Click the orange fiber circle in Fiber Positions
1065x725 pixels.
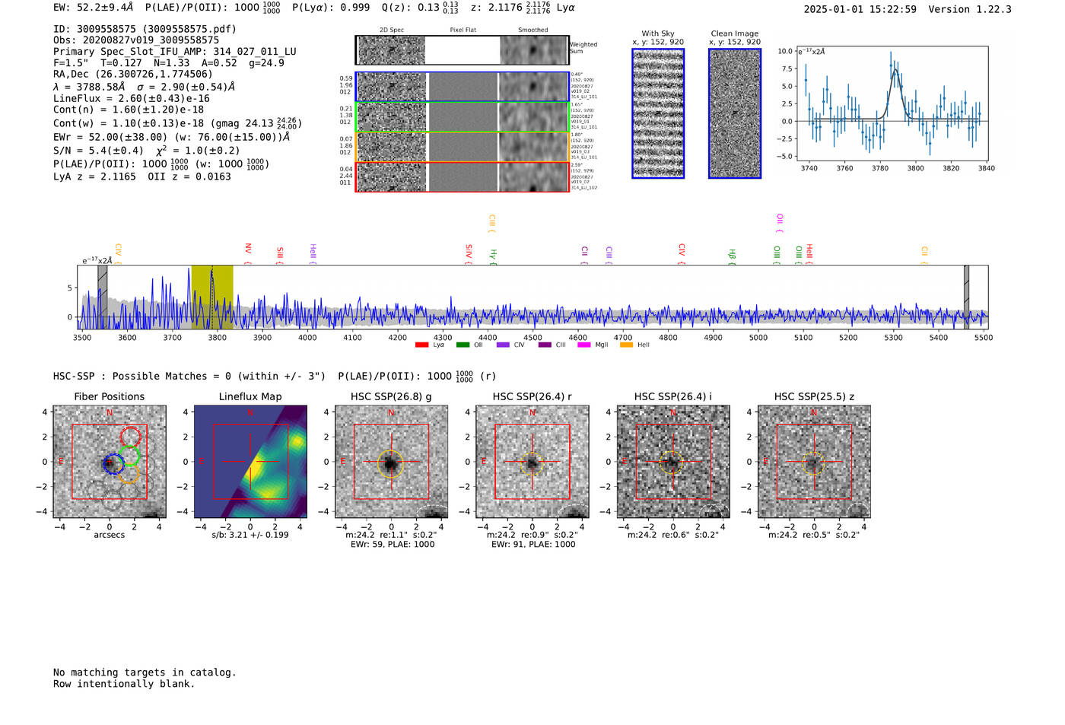[129, 473]
